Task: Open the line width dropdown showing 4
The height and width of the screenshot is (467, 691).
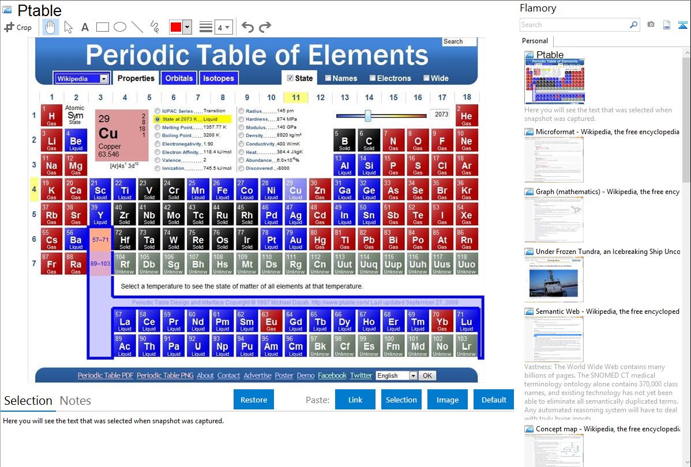Action: 224,27
